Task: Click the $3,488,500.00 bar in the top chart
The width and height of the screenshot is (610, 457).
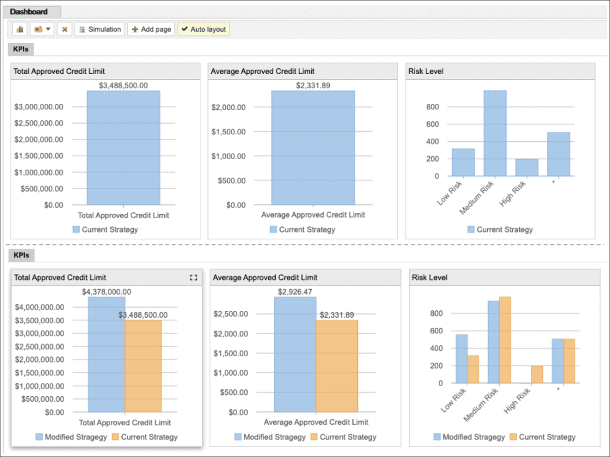Action: coord(123,148)
